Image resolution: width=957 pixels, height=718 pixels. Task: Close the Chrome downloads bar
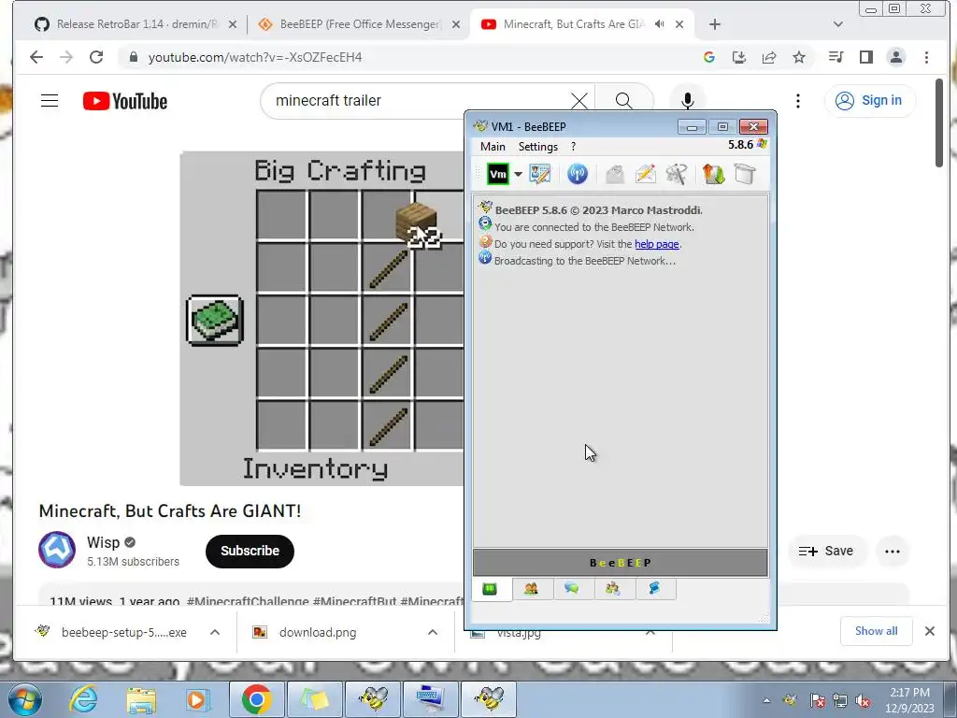point(930,631)
